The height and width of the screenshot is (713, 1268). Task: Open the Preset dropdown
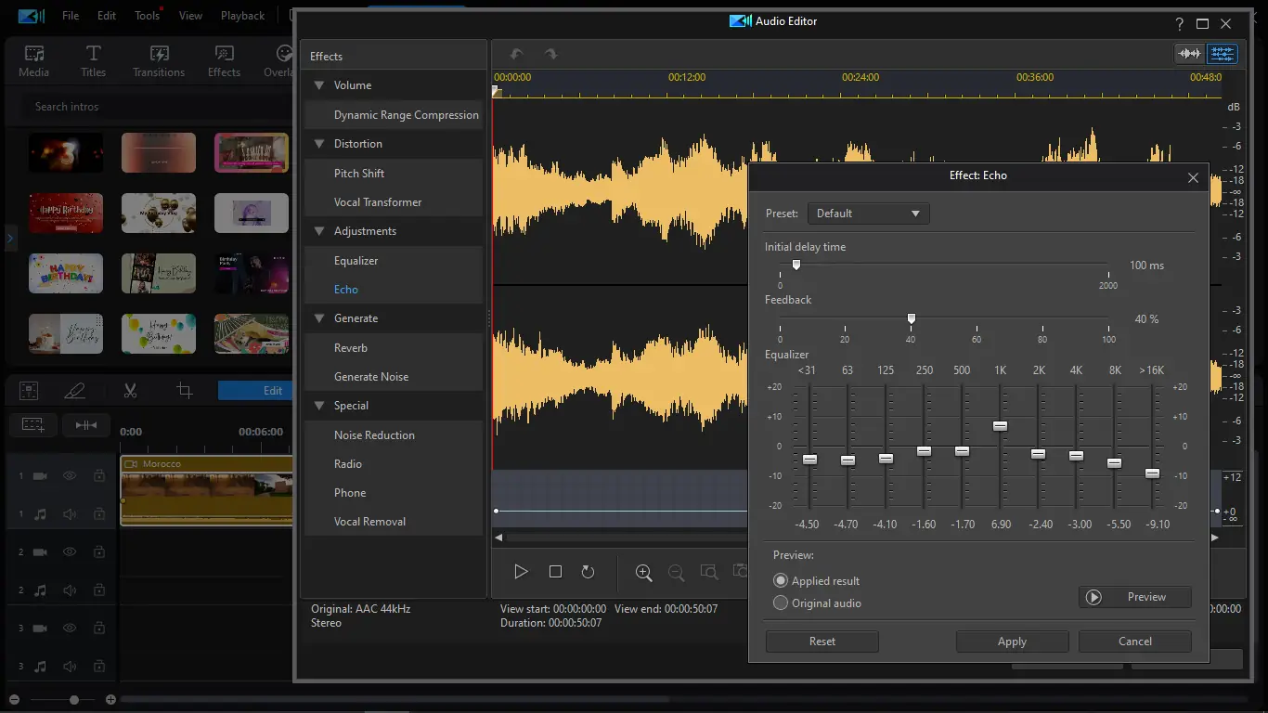coord(868,214)
